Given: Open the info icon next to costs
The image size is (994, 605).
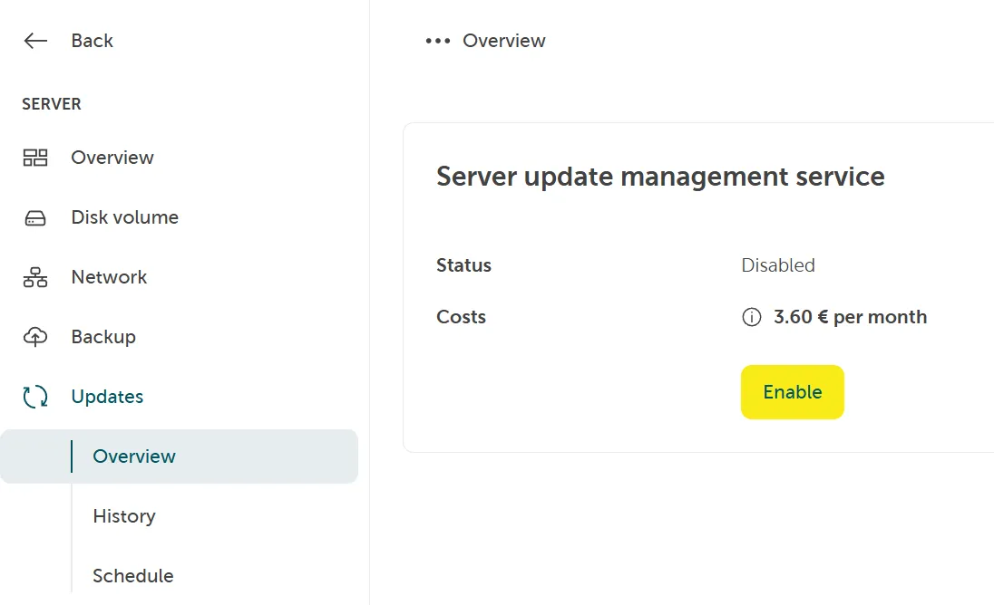Looking at the screenshot, I should (751, 317).
